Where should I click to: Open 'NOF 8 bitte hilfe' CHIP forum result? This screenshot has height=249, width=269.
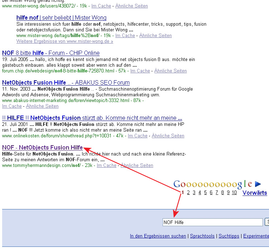coord(51,53)
